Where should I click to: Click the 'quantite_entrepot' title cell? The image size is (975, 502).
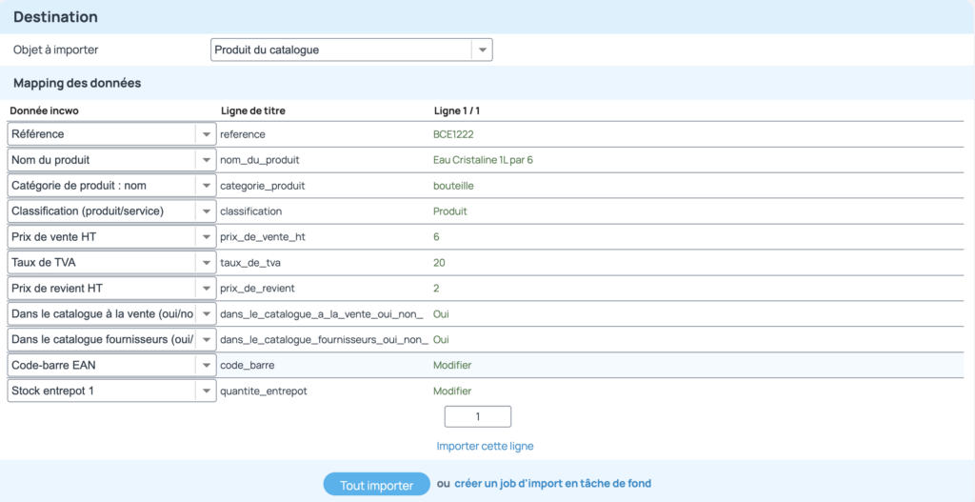pyautogui.click(x=263, y=392)
